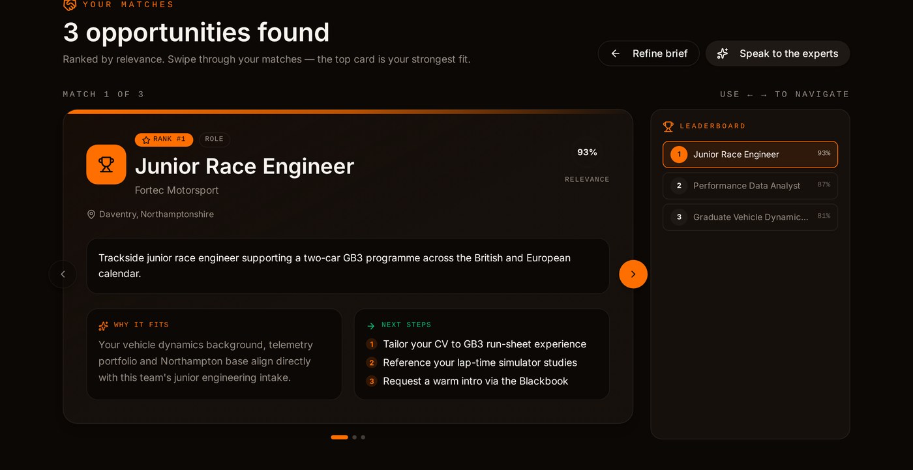Click the 93% relevance score on the card

[587, 153]
